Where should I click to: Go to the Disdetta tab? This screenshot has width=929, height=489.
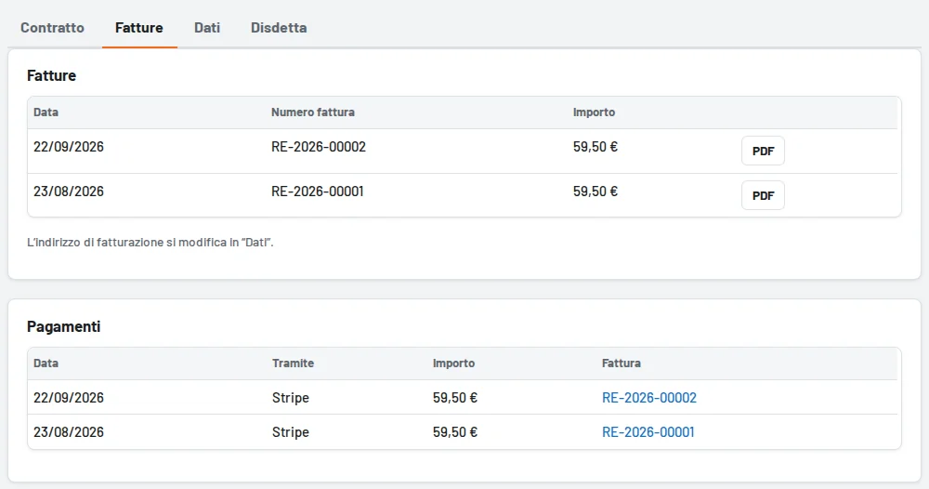(x=279, y=28)
